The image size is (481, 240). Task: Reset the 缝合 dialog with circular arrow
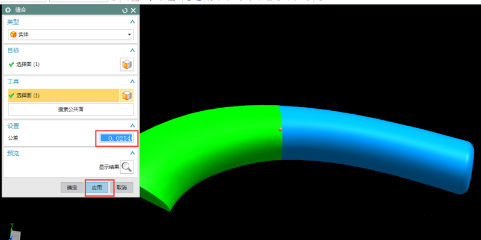pos(124,10)
